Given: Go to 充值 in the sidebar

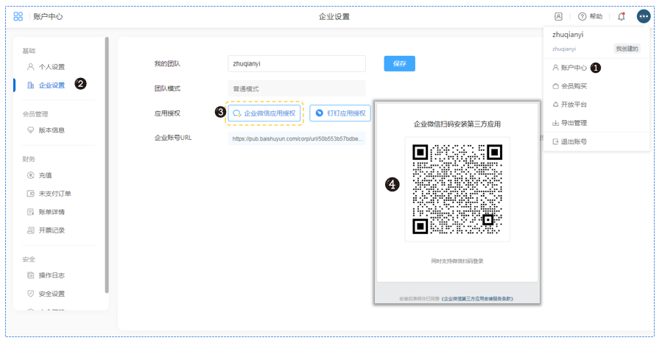Looking at the screenshot, I should 44,175.
